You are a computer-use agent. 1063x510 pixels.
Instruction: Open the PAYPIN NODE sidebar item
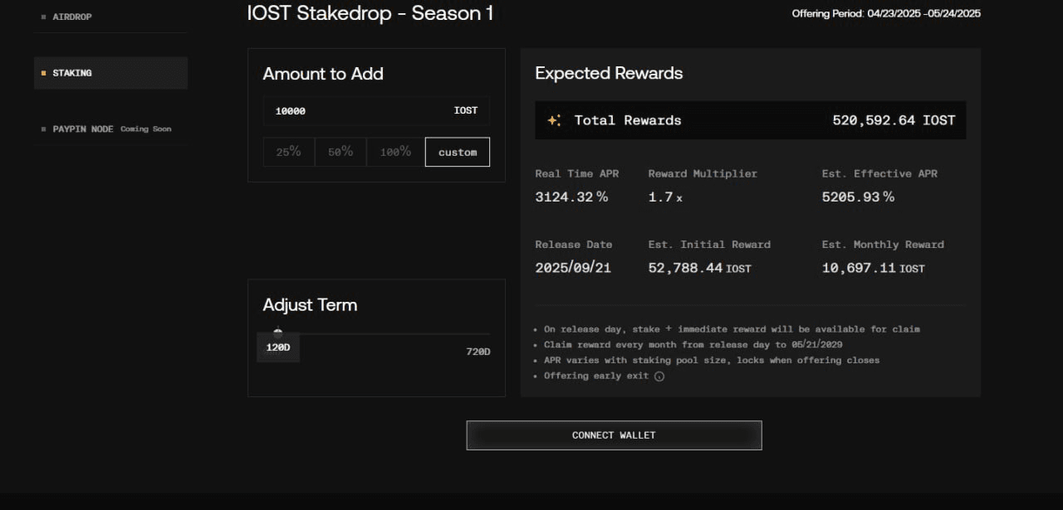110,129
